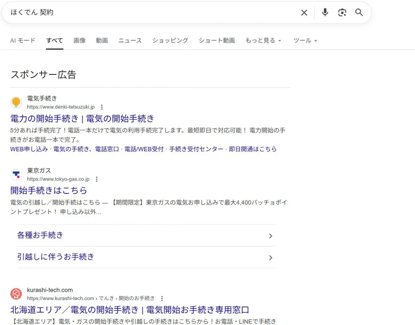Screen dimensions: 415x325
Task: Open the three-dot menu on the kurashi-tech result
Action: (162, 298)
